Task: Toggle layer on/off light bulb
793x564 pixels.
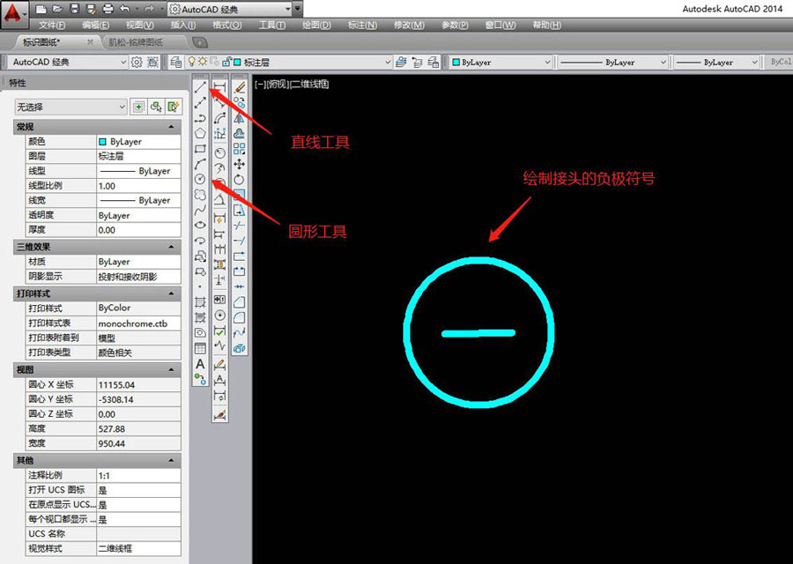Action: 192,63
